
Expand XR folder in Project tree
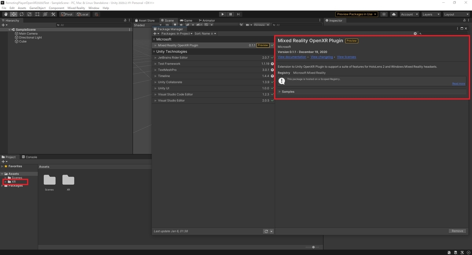tap(6, 182)
